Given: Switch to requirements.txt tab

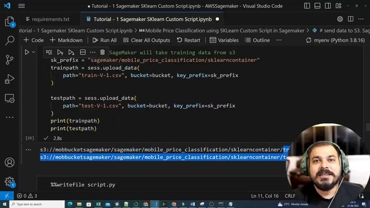Looking at the screenshot, I should click(x=47, y=19).
